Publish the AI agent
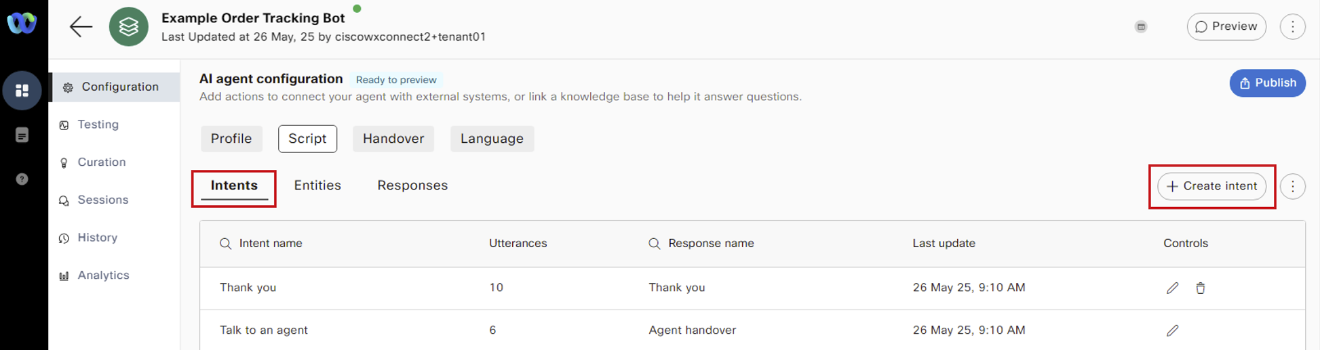Image resolution: width=1320 pixels, height=350 pixels. click(1267, 83)
